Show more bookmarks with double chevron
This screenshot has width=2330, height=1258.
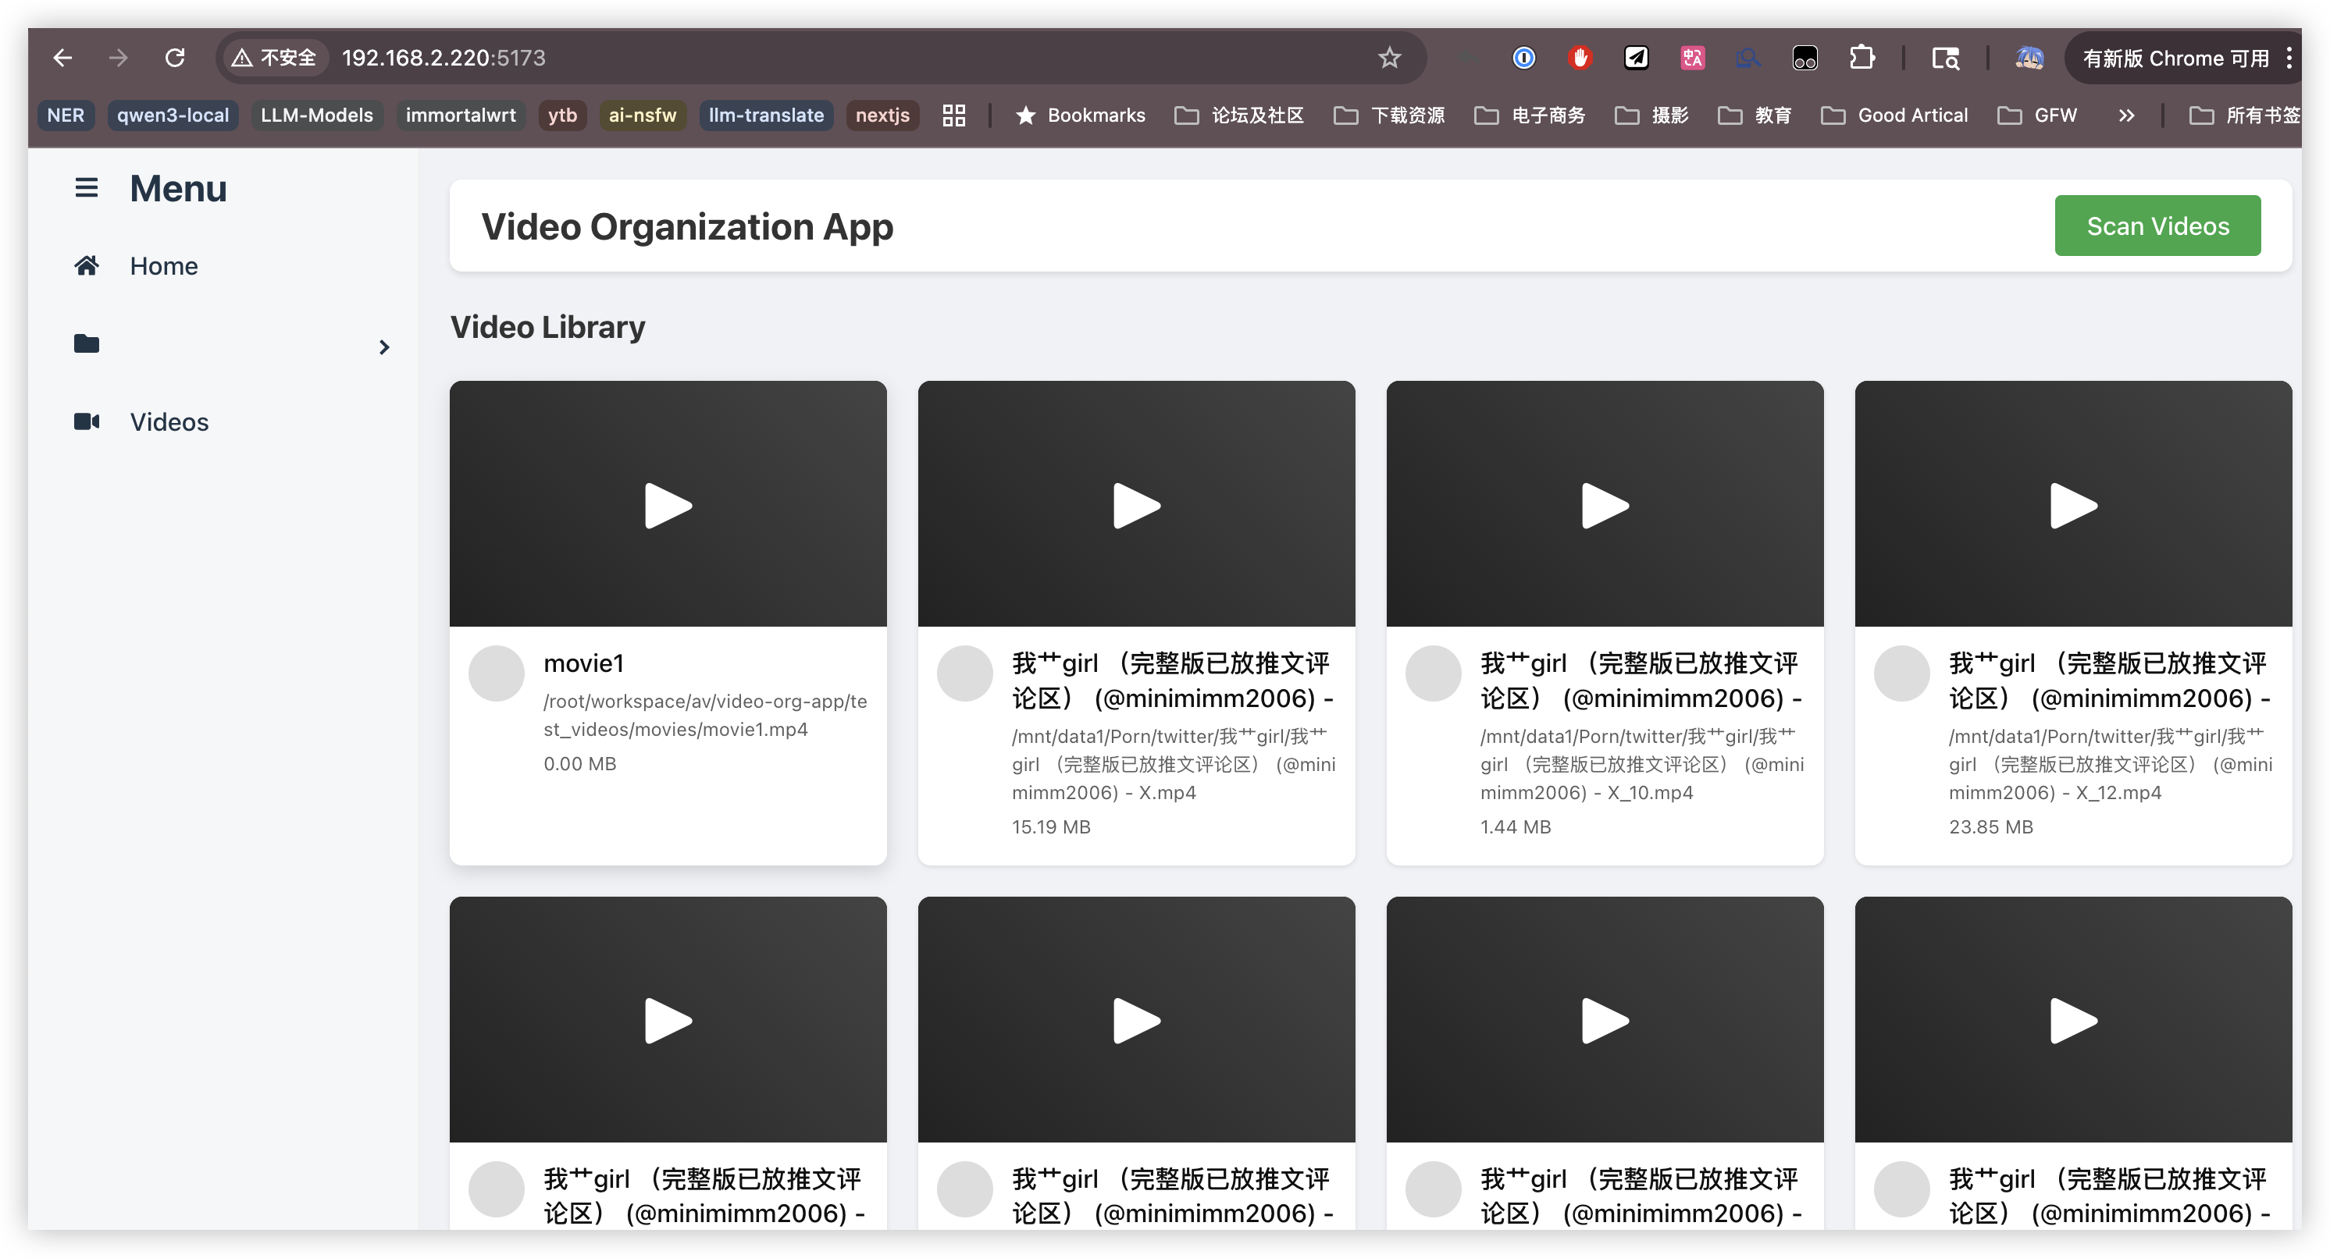click(2126, 115)
